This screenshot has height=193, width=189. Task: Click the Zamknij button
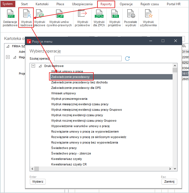(x=169, y=182)
